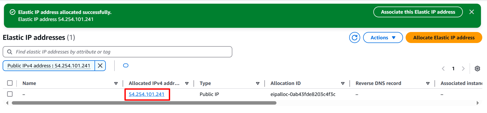Open the 54.254.101.241 address link
This screenshot has height=113, width=487.
coord(146,94)
